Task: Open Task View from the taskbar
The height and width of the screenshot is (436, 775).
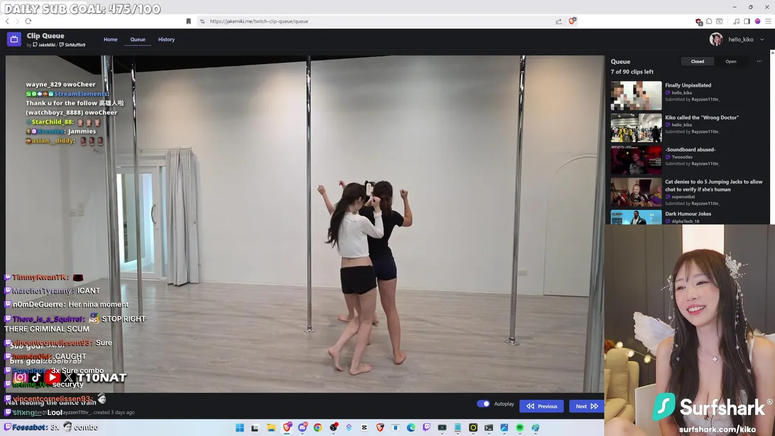Action: pos(255,428)
